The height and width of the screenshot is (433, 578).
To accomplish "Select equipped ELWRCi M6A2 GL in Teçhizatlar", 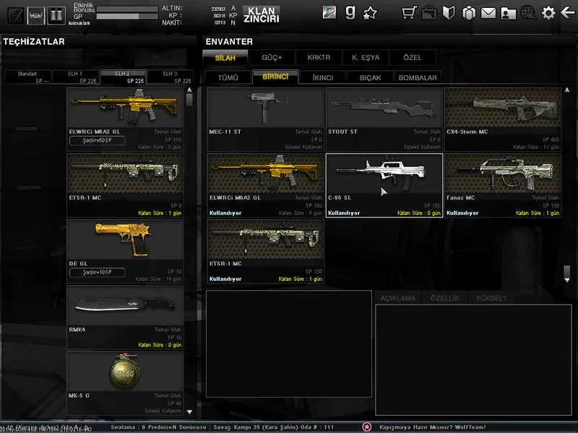I will [125, 119].
